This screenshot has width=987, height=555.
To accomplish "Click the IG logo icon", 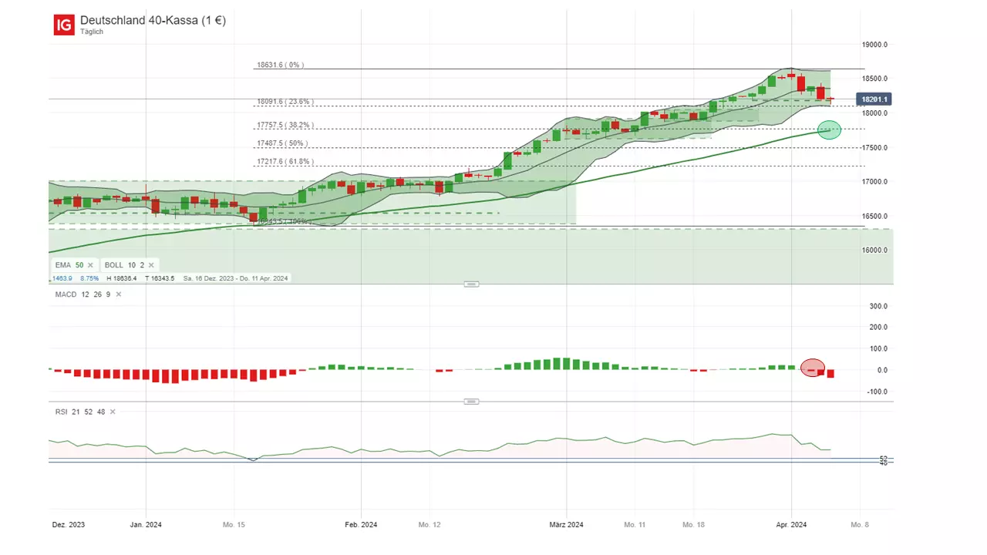I will click(64, 25).
